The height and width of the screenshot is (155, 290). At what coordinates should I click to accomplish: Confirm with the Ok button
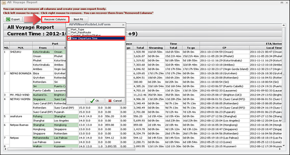coord(95,101)
